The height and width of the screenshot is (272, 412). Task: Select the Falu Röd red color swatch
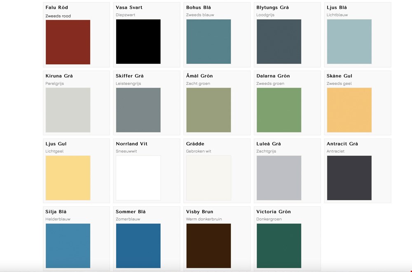coord(68,42)
